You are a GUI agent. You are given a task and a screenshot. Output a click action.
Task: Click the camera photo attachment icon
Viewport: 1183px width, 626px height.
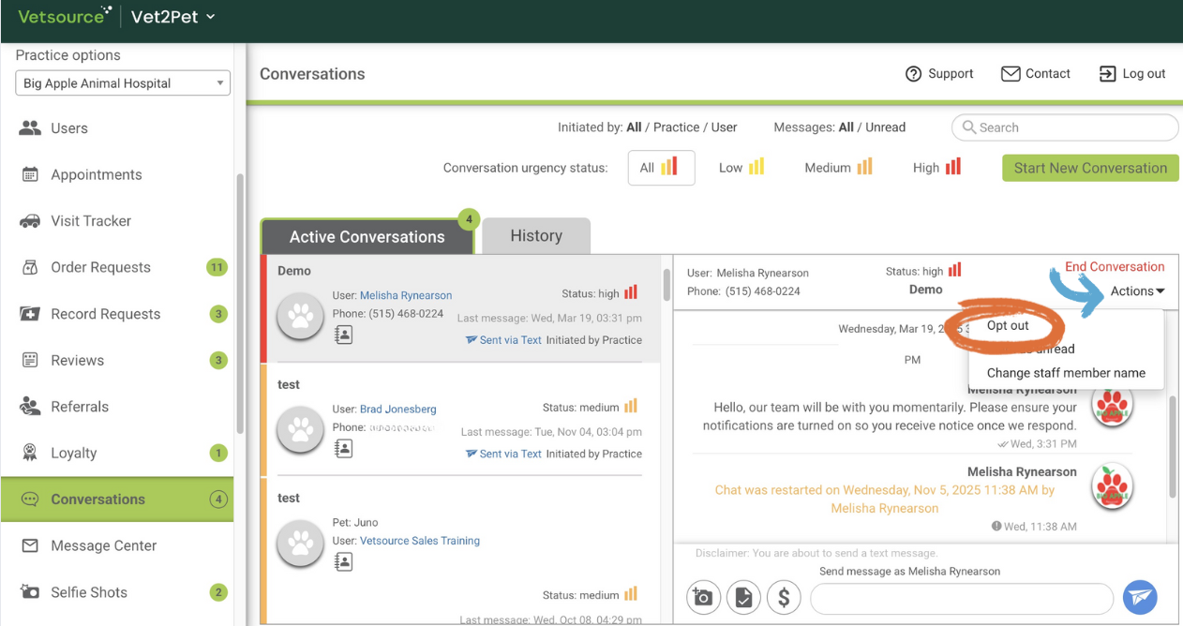click(x=703, y=597)
